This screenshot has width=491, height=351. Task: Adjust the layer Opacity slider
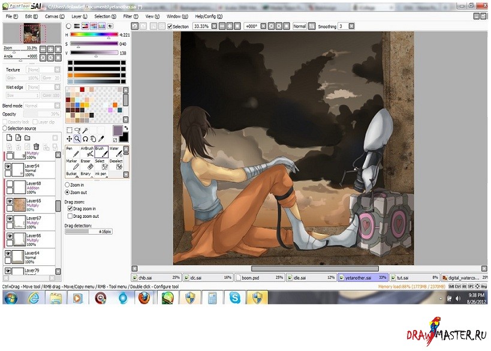click(x=42, y=114)
